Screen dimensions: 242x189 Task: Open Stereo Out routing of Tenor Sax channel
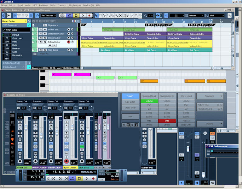24,101
